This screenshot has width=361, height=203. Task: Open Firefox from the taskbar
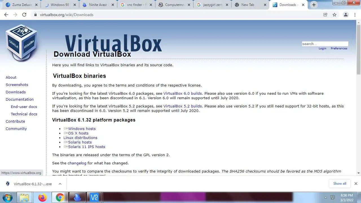(x=42, y=197)
